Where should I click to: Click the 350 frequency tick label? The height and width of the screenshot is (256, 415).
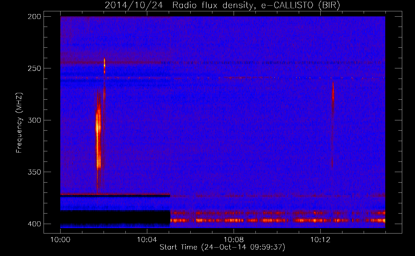pos(34,172)
